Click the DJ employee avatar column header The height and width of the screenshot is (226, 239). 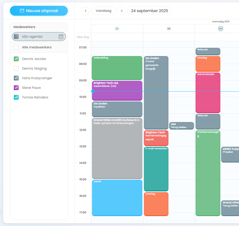(117, 29)
